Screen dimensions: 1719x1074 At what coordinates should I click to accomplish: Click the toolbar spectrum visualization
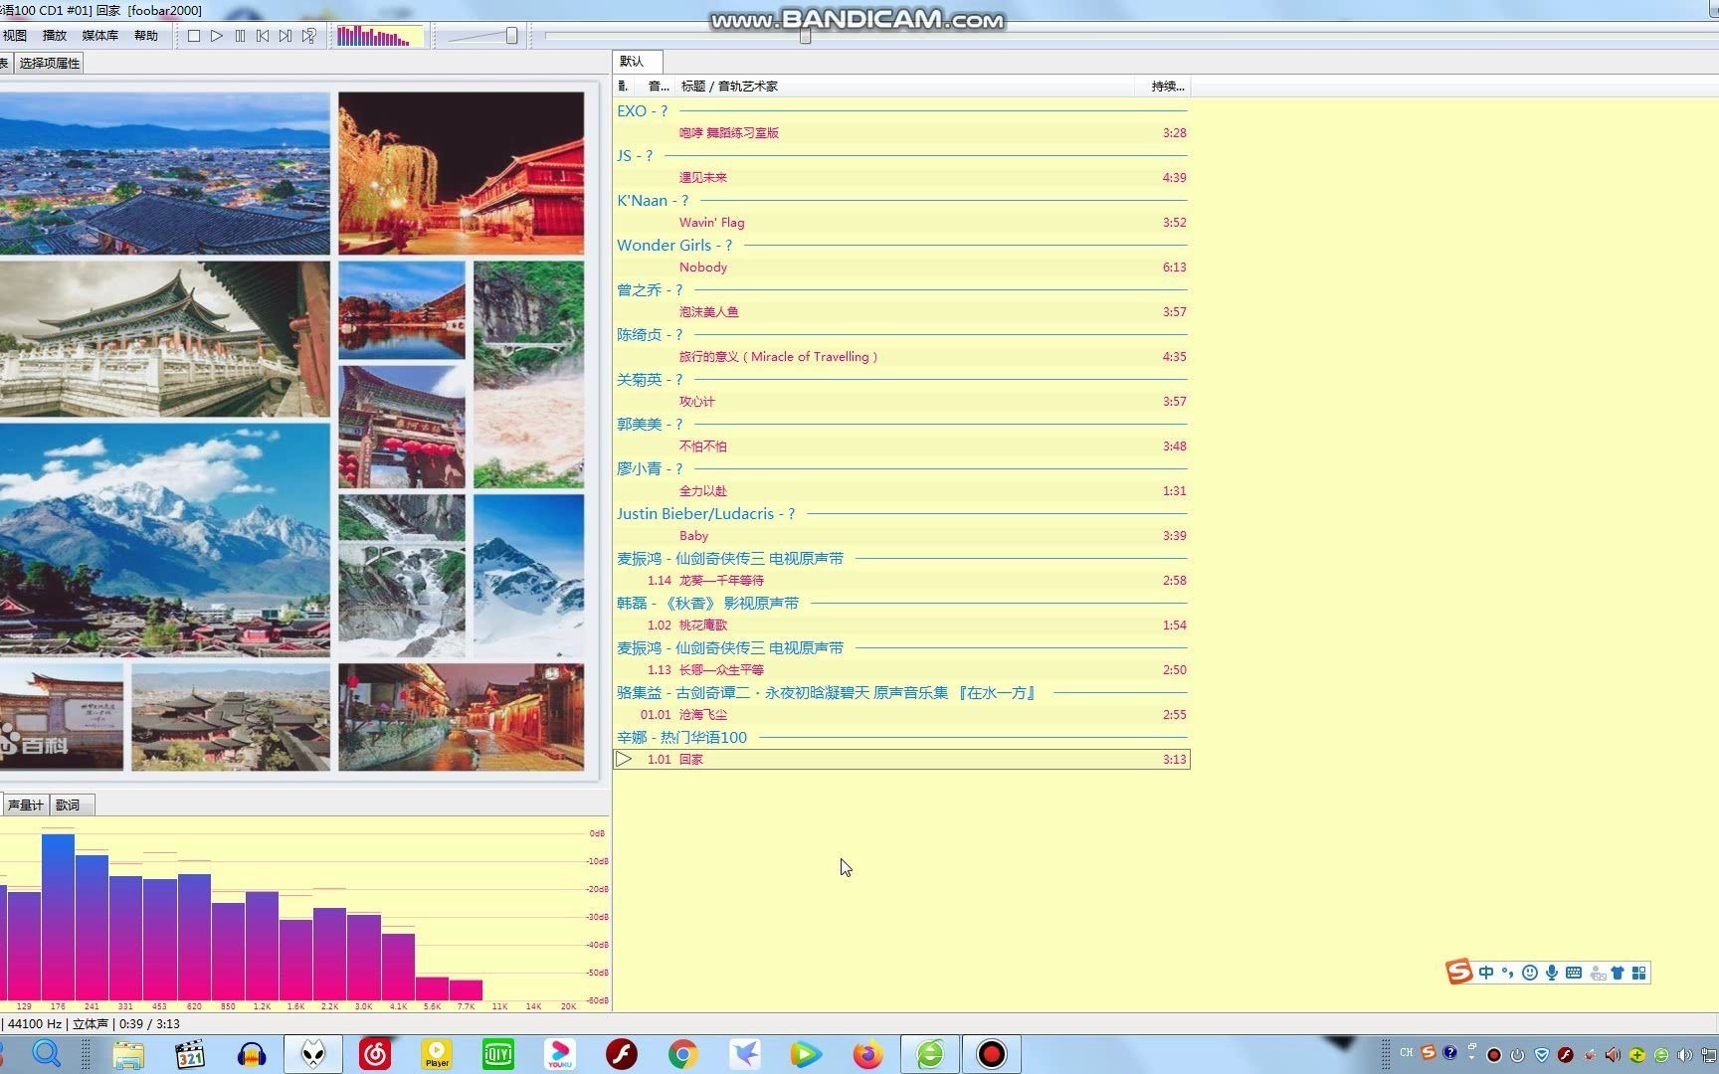coord(380,37)
